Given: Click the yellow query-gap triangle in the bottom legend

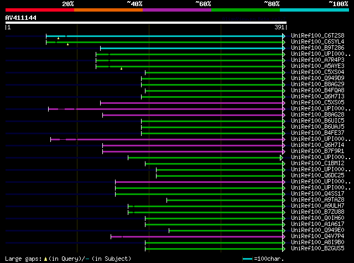Looking at the screenshot, I should [45, 259].
